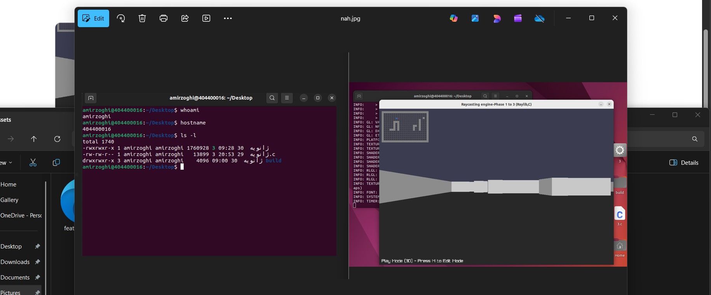Click the OneDrive cloud icon
Screen dimensions: 711x295
539,18
